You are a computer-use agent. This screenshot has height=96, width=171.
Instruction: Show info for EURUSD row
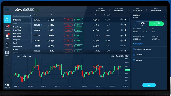pyautogui.click(x=121, y=20)
